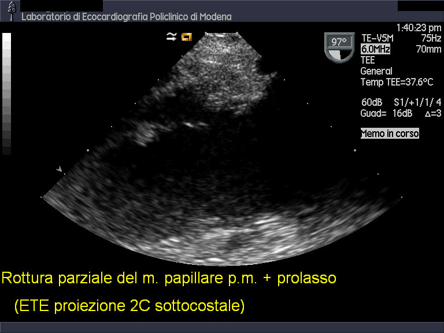Click the S1/+1/1/4 processing settings
The height and width of the screenshot is (333, 444).
[409, 102]
